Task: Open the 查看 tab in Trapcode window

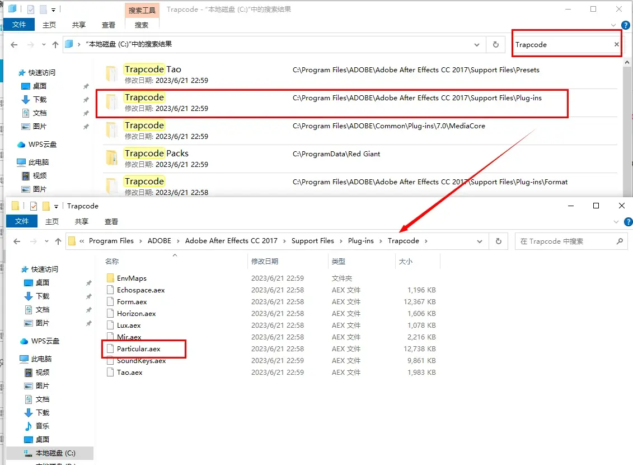Action: [x=111, y=222]
